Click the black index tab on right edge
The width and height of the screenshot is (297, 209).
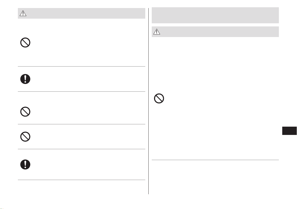(x=289, y=131)
